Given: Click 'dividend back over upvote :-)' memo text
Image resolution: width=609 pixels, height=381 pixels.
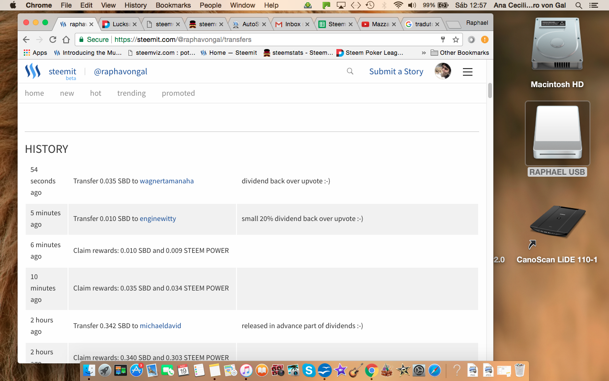Looking at the screenshot, I should click(286, 181).
